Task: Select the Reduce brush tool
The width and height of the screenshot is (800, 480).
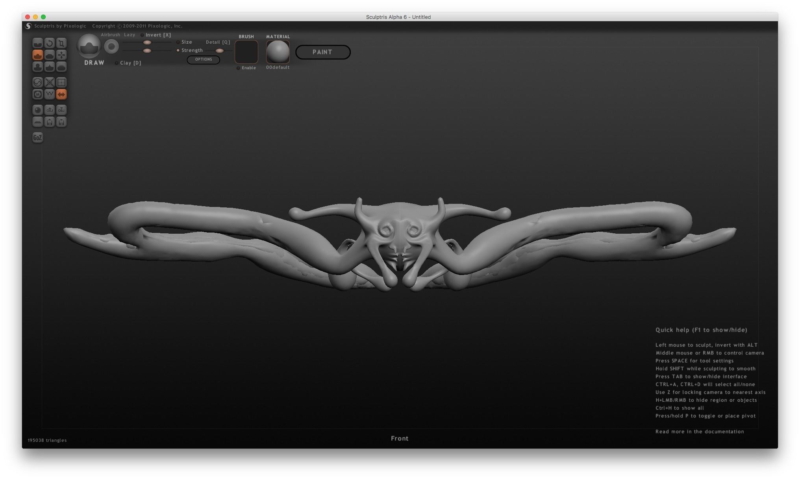Action: 38,82
